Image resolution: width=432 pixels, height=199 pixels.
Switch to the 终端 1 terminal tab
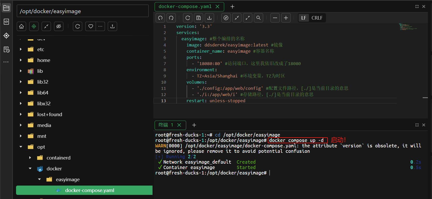tap(166, 125)
